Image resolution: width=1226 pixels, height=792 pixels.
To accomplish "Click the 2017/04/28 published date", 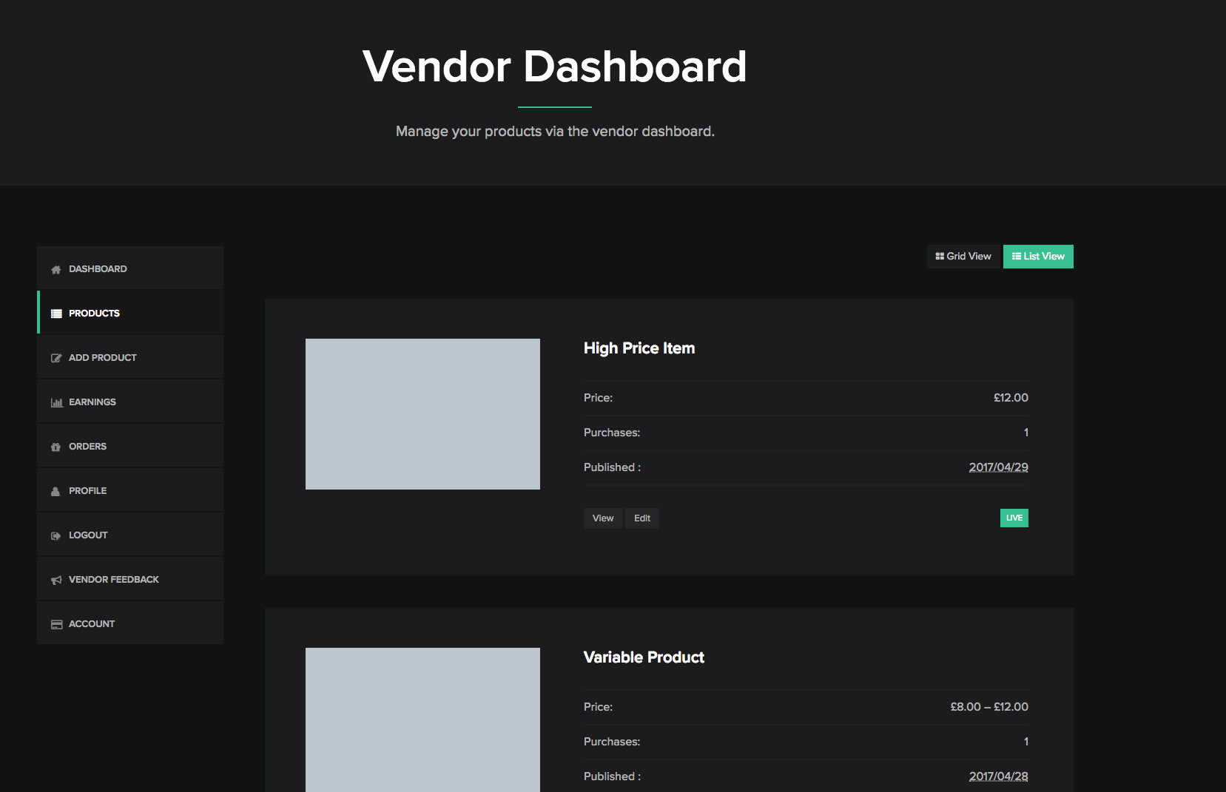I will click(x=998, y=776).
